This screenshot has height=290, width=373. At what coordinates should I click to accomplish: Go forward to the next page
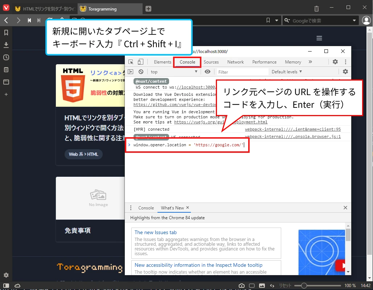coord(18,20)
